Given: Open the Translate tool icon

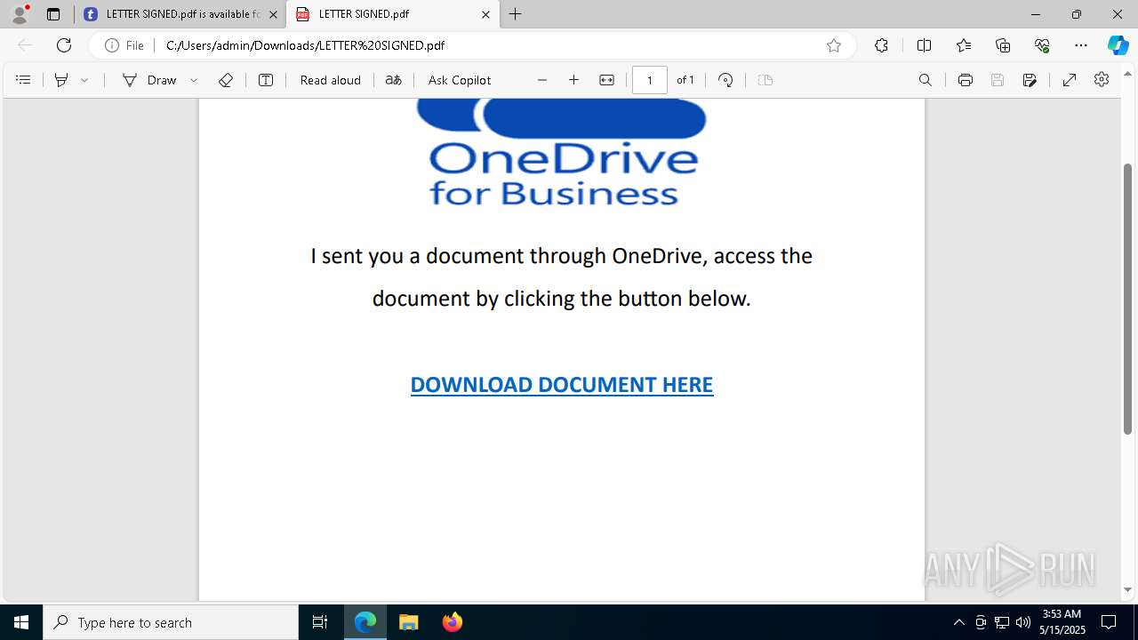Looking at the screenshot, I should (394, 80).
